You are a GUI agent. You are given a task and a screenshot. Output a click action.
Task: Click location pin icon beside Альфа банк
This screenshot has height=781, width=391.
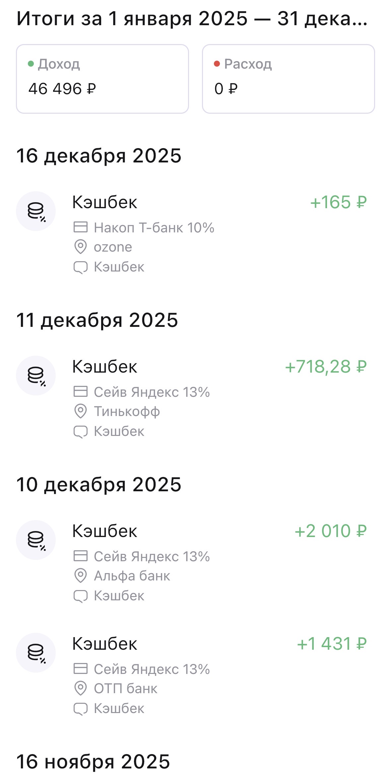coord(80,576)
